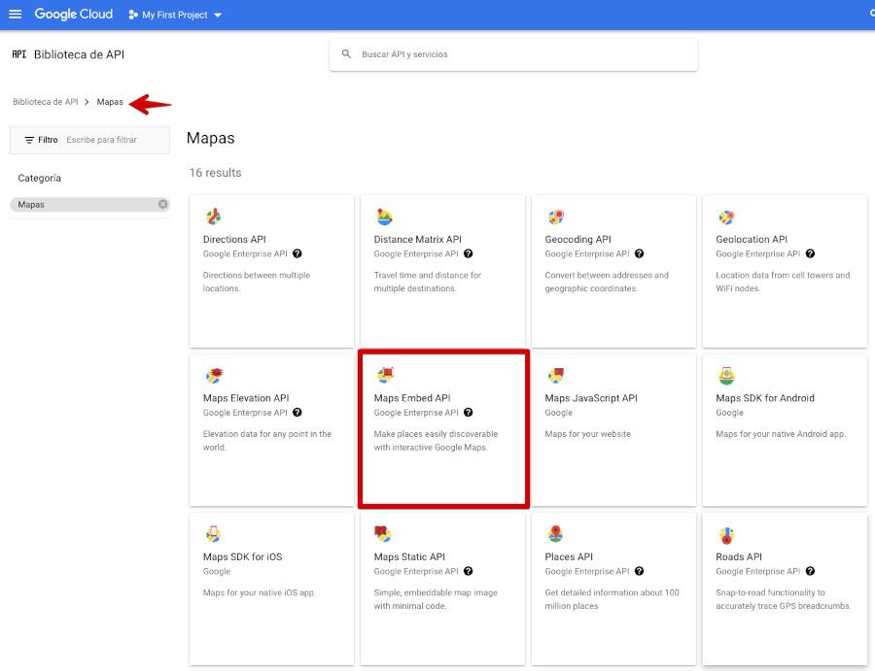Select the Maps SDK for iOS icon
The height and width of the screenshot is (671, 875).
[x=215, y=533]
